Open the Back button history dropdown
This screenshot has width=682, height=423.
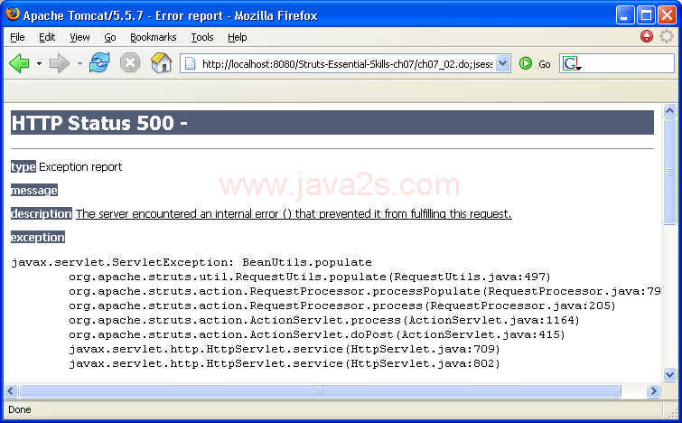39,64
